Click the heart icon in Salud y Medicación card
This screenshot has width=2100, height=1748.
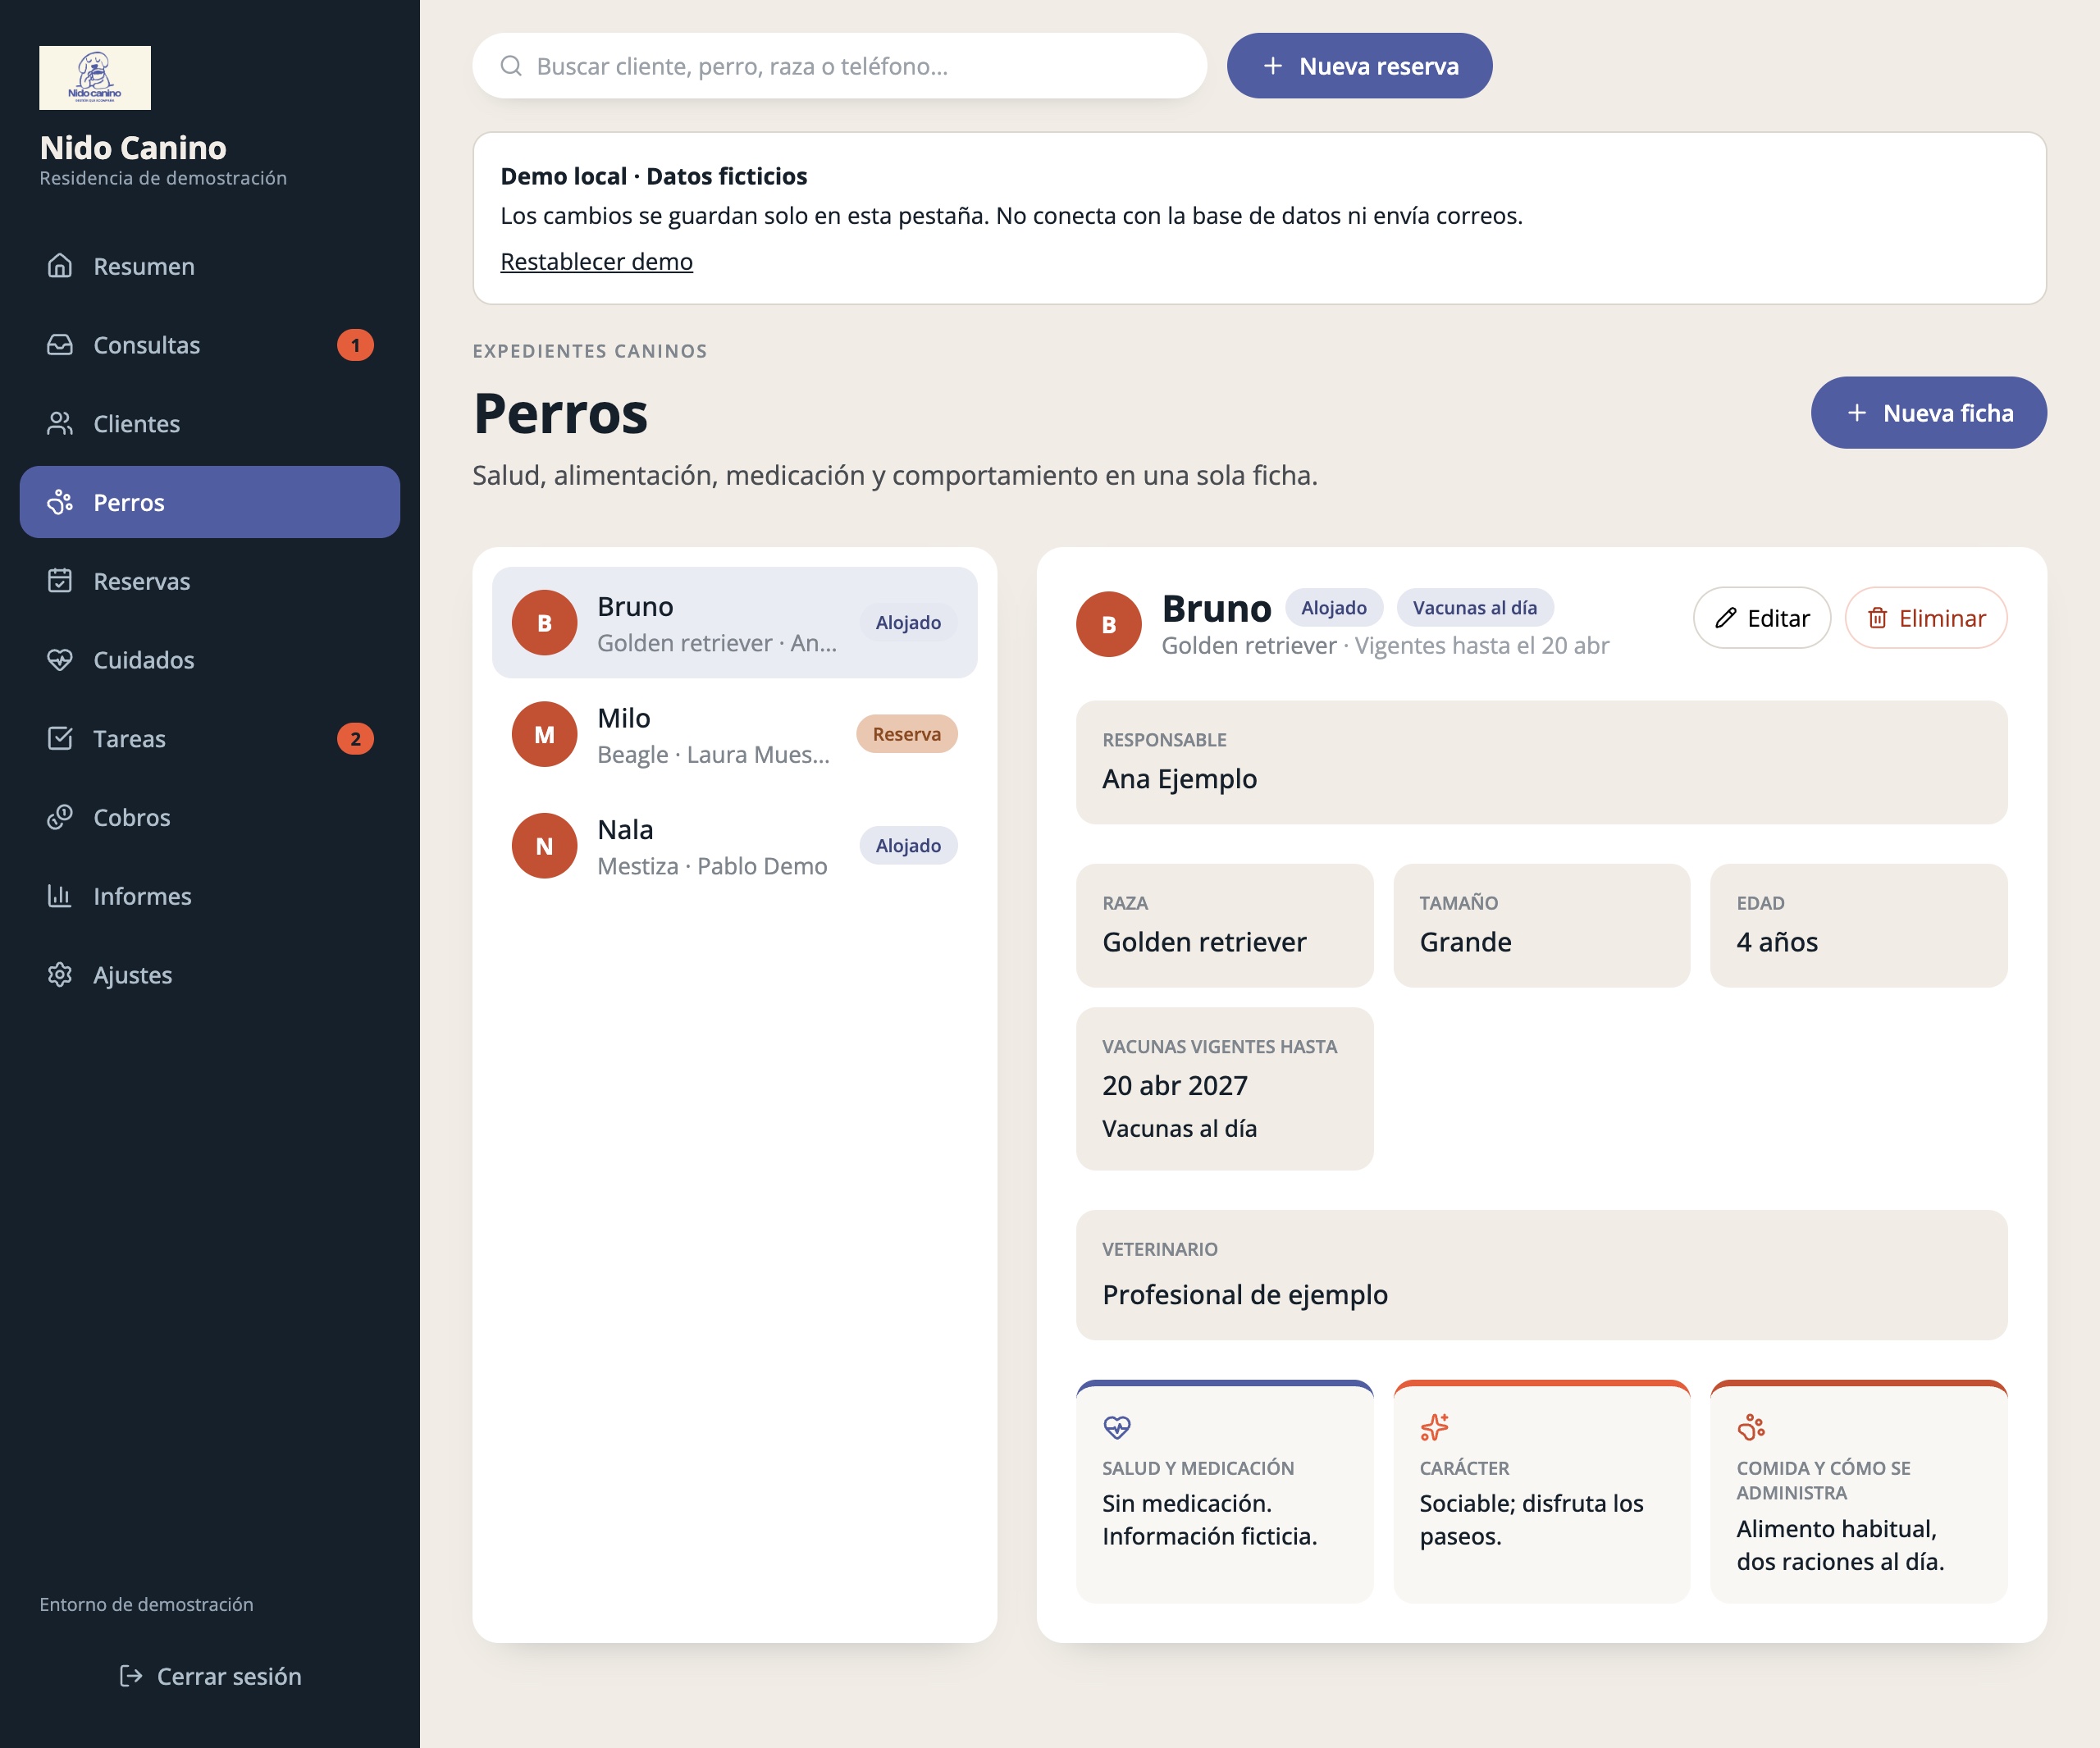pyautogui.click(x=1117, y=1427)
